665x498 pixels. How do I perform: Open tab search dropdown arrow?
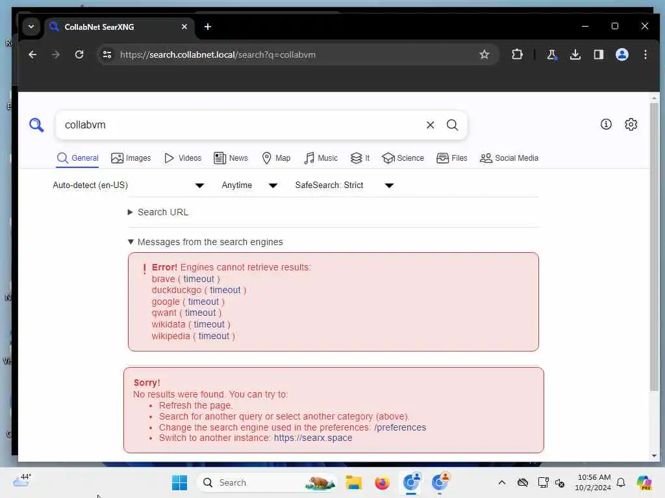point(31,27)
